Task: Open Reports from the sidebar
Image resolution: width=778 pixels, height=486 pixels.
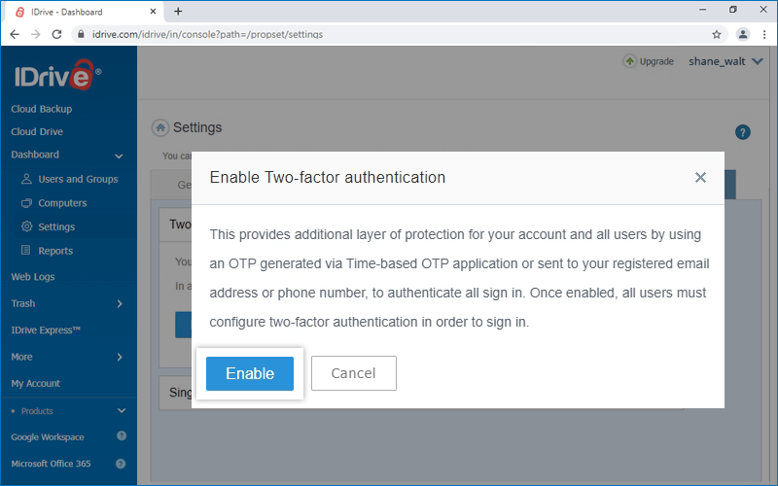Action: (x=55, y=251)
